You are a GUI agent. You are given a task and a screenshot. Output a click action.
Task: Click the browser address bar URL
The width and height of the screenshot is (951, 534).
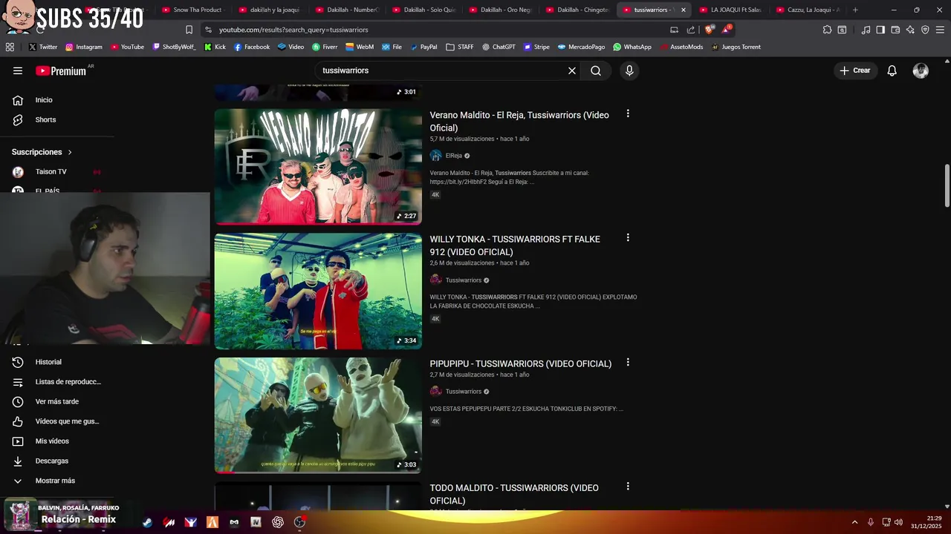[293, 30]
